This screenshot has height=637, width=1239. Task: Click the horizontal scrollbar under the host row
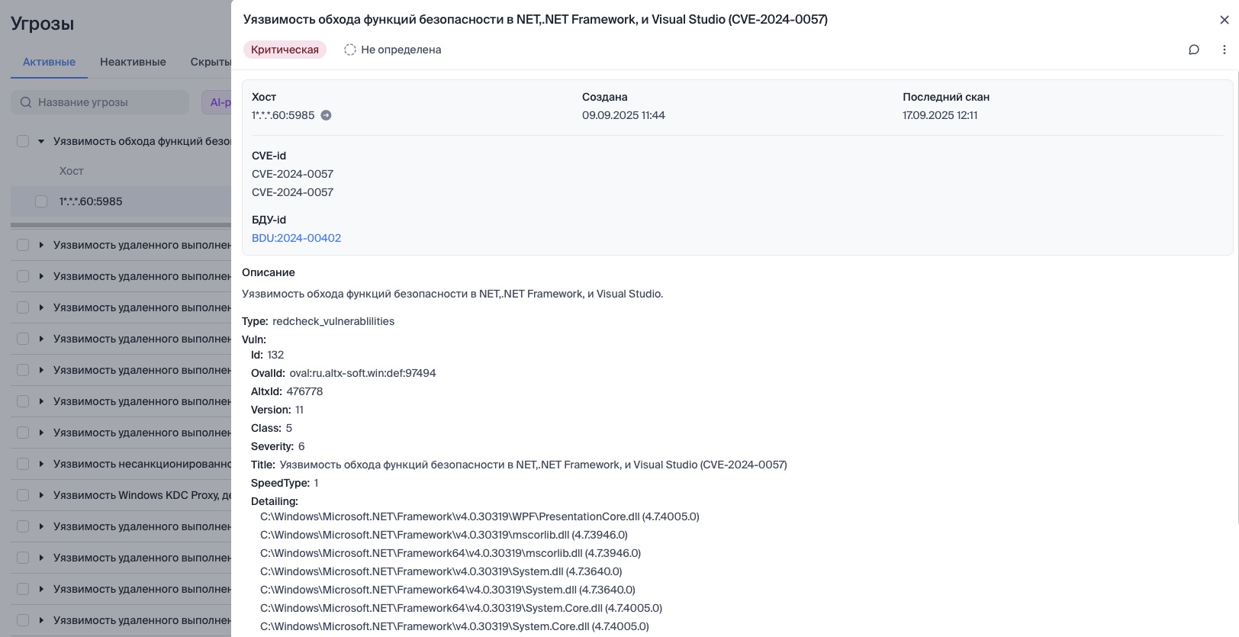tap(121, 225)
